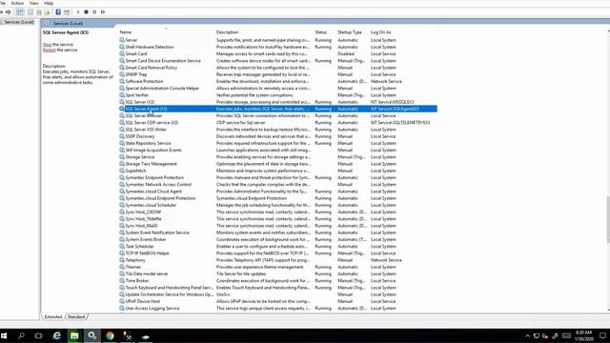Select Services (Local) in the console tree
610x343 pixels.
click(x=19, y=22)
